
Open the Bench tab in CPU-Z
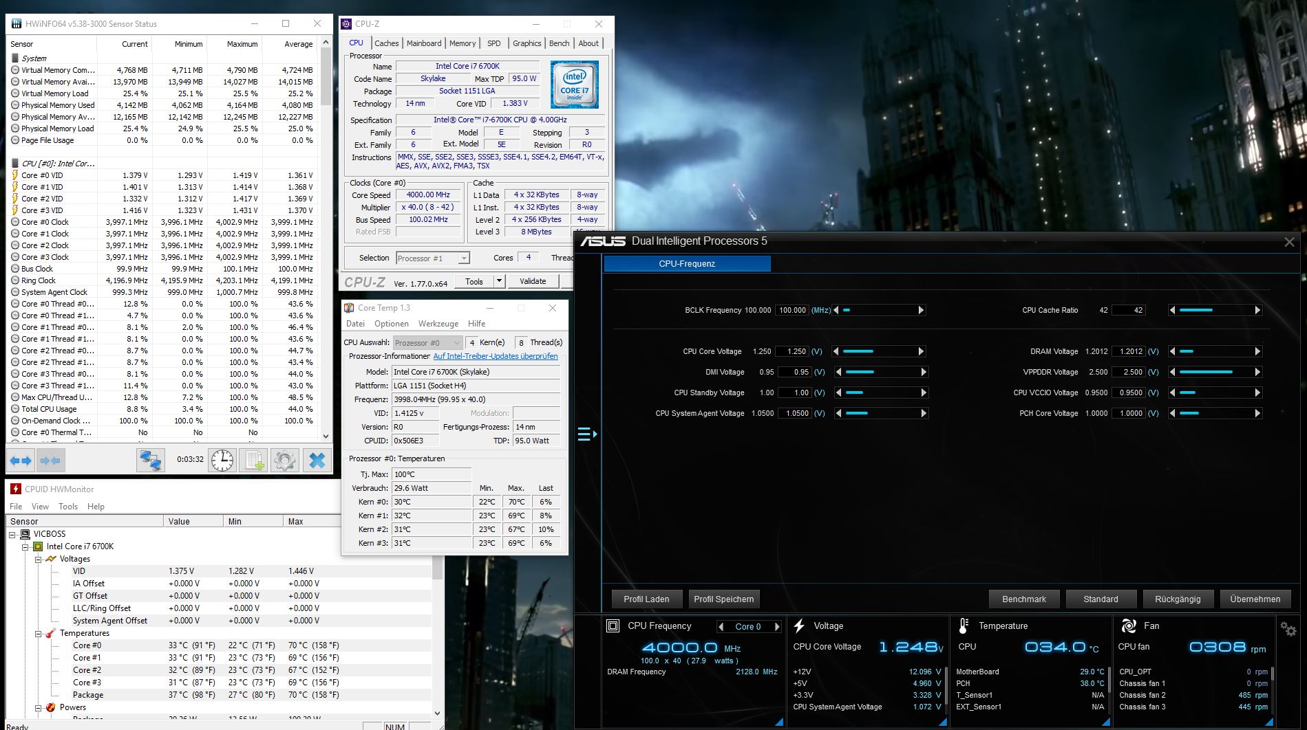coord(560,43)
